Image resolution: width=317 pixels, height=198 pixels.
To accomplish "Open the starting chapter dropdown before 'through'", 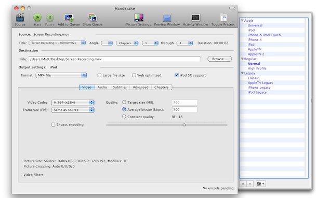I will (x=150, y=43).
